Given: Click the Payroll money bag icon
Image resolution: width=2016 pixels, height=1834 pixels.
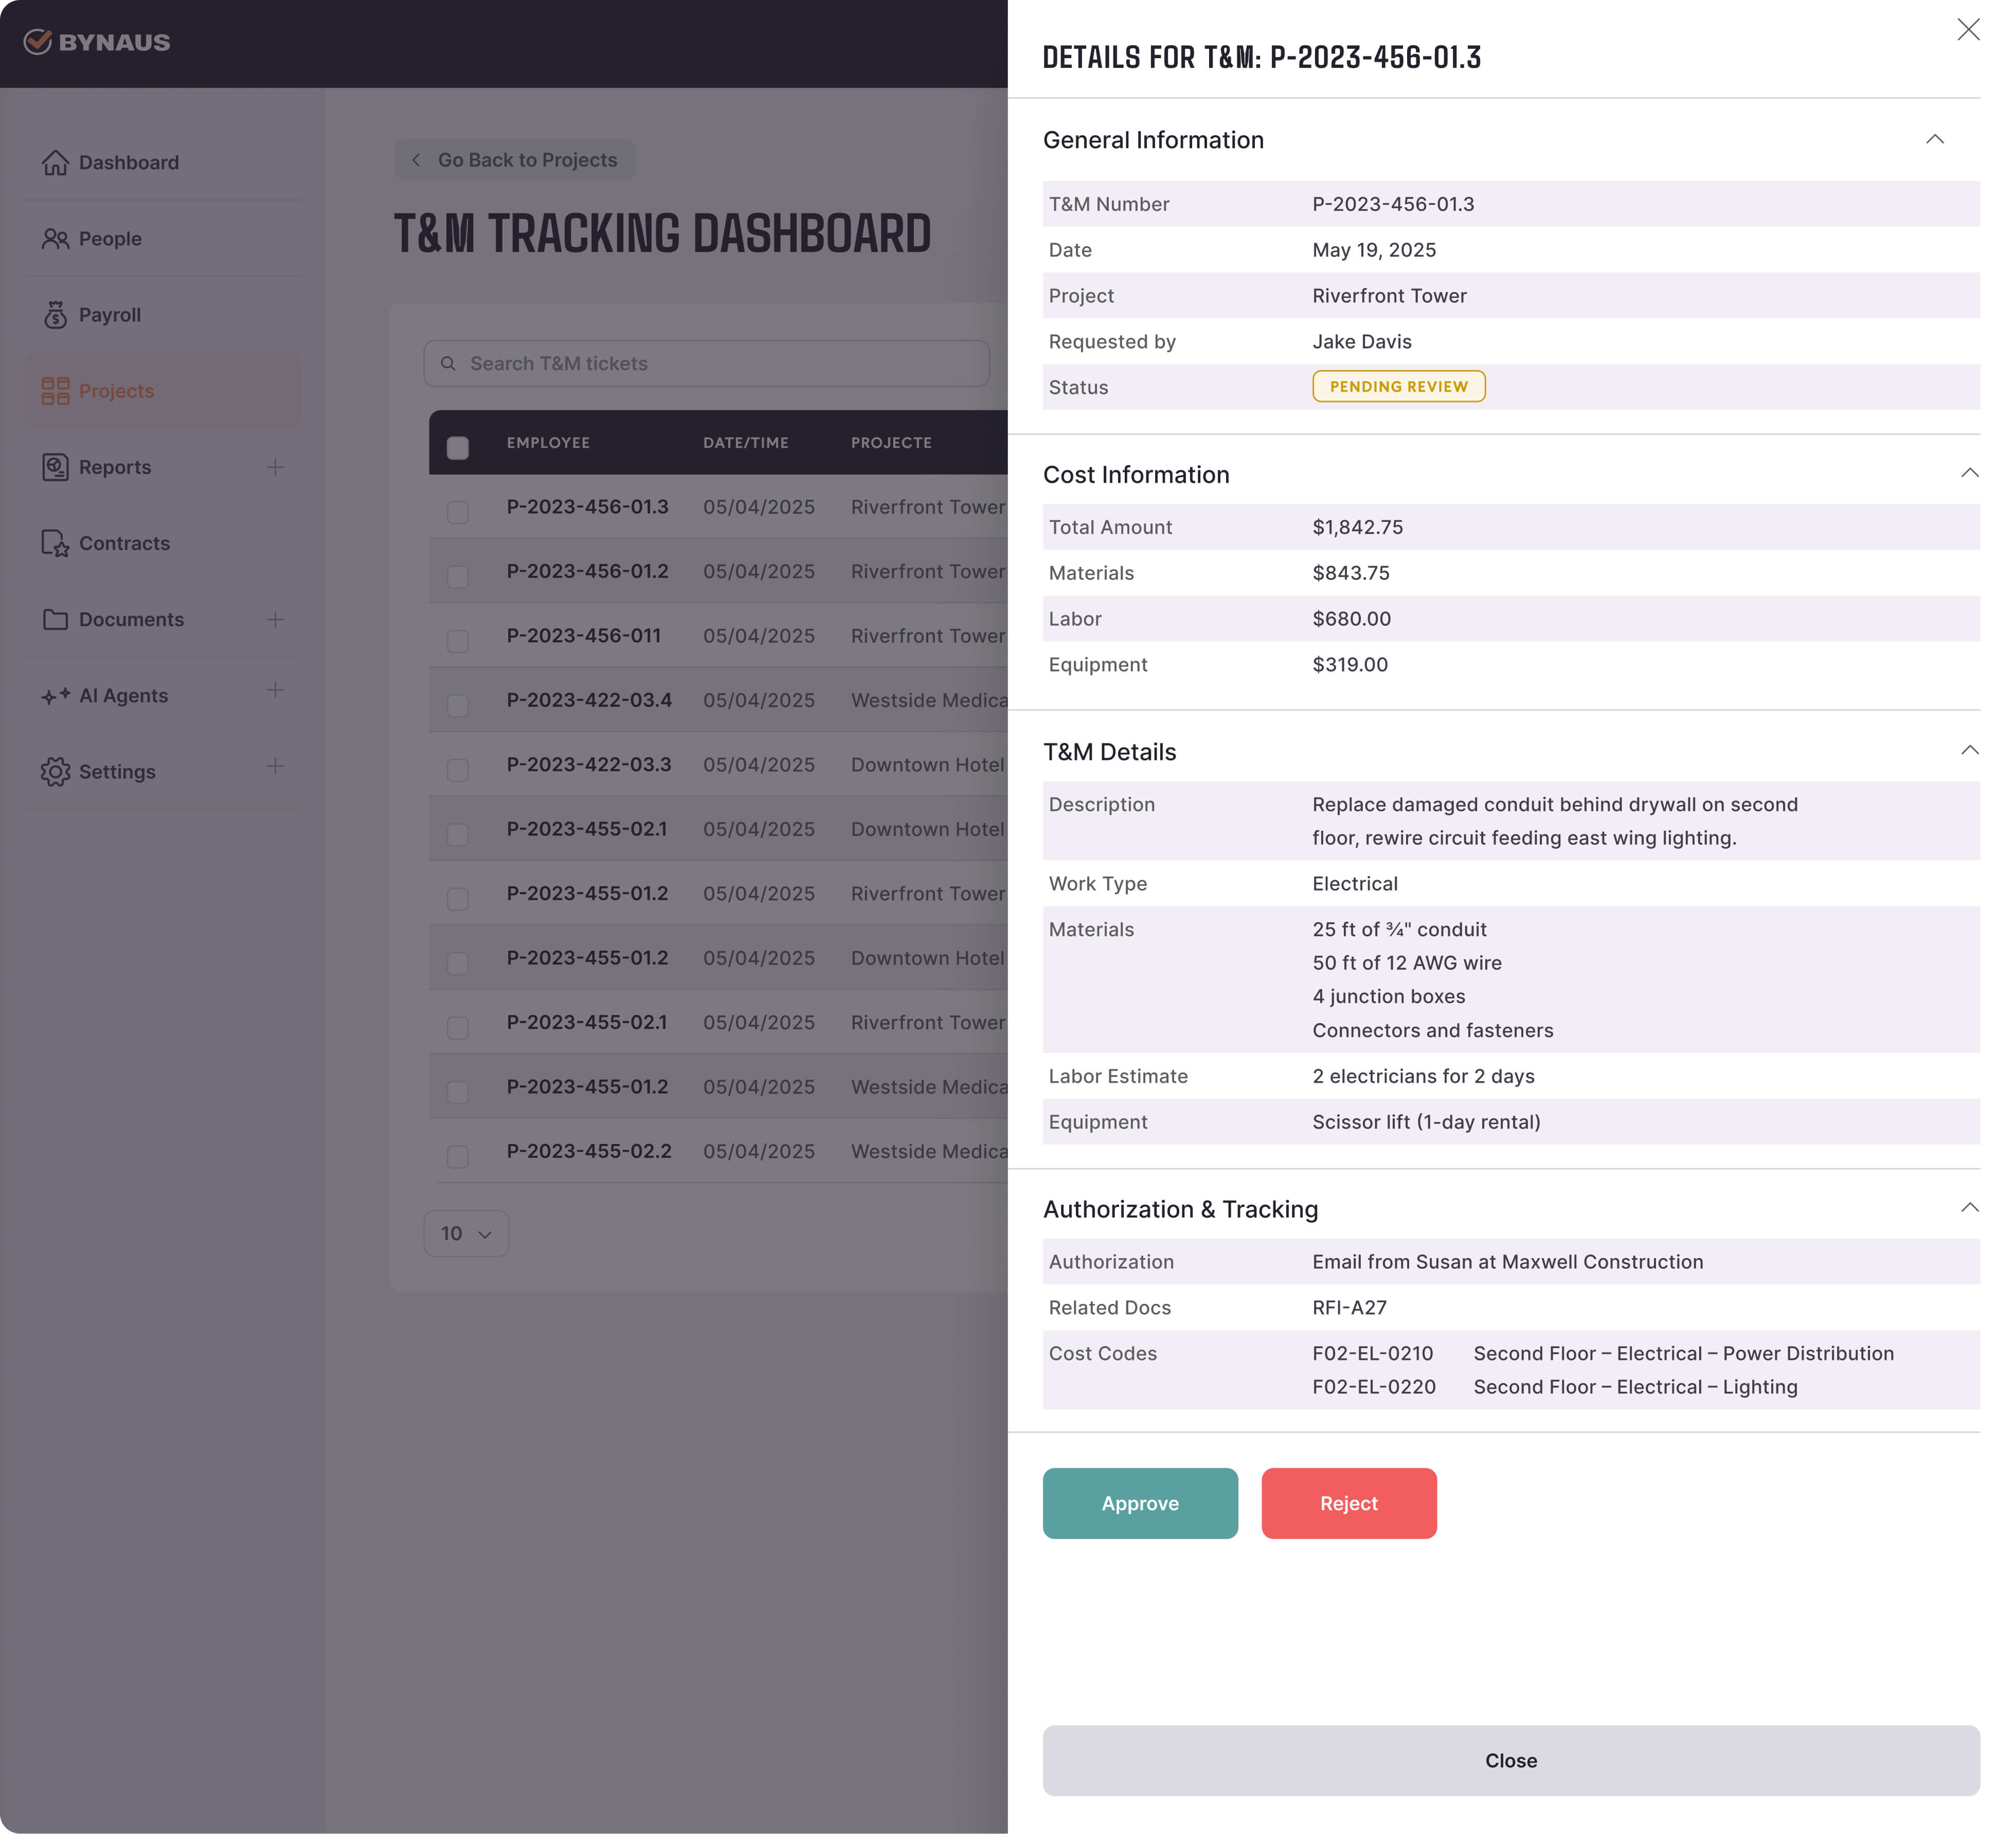Looking at the screenshot, I should 55,315.
